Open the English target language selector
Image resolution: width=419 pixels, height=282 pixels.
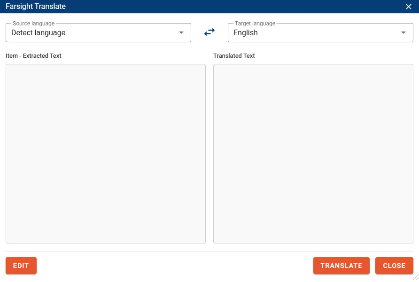click(315, 33)
